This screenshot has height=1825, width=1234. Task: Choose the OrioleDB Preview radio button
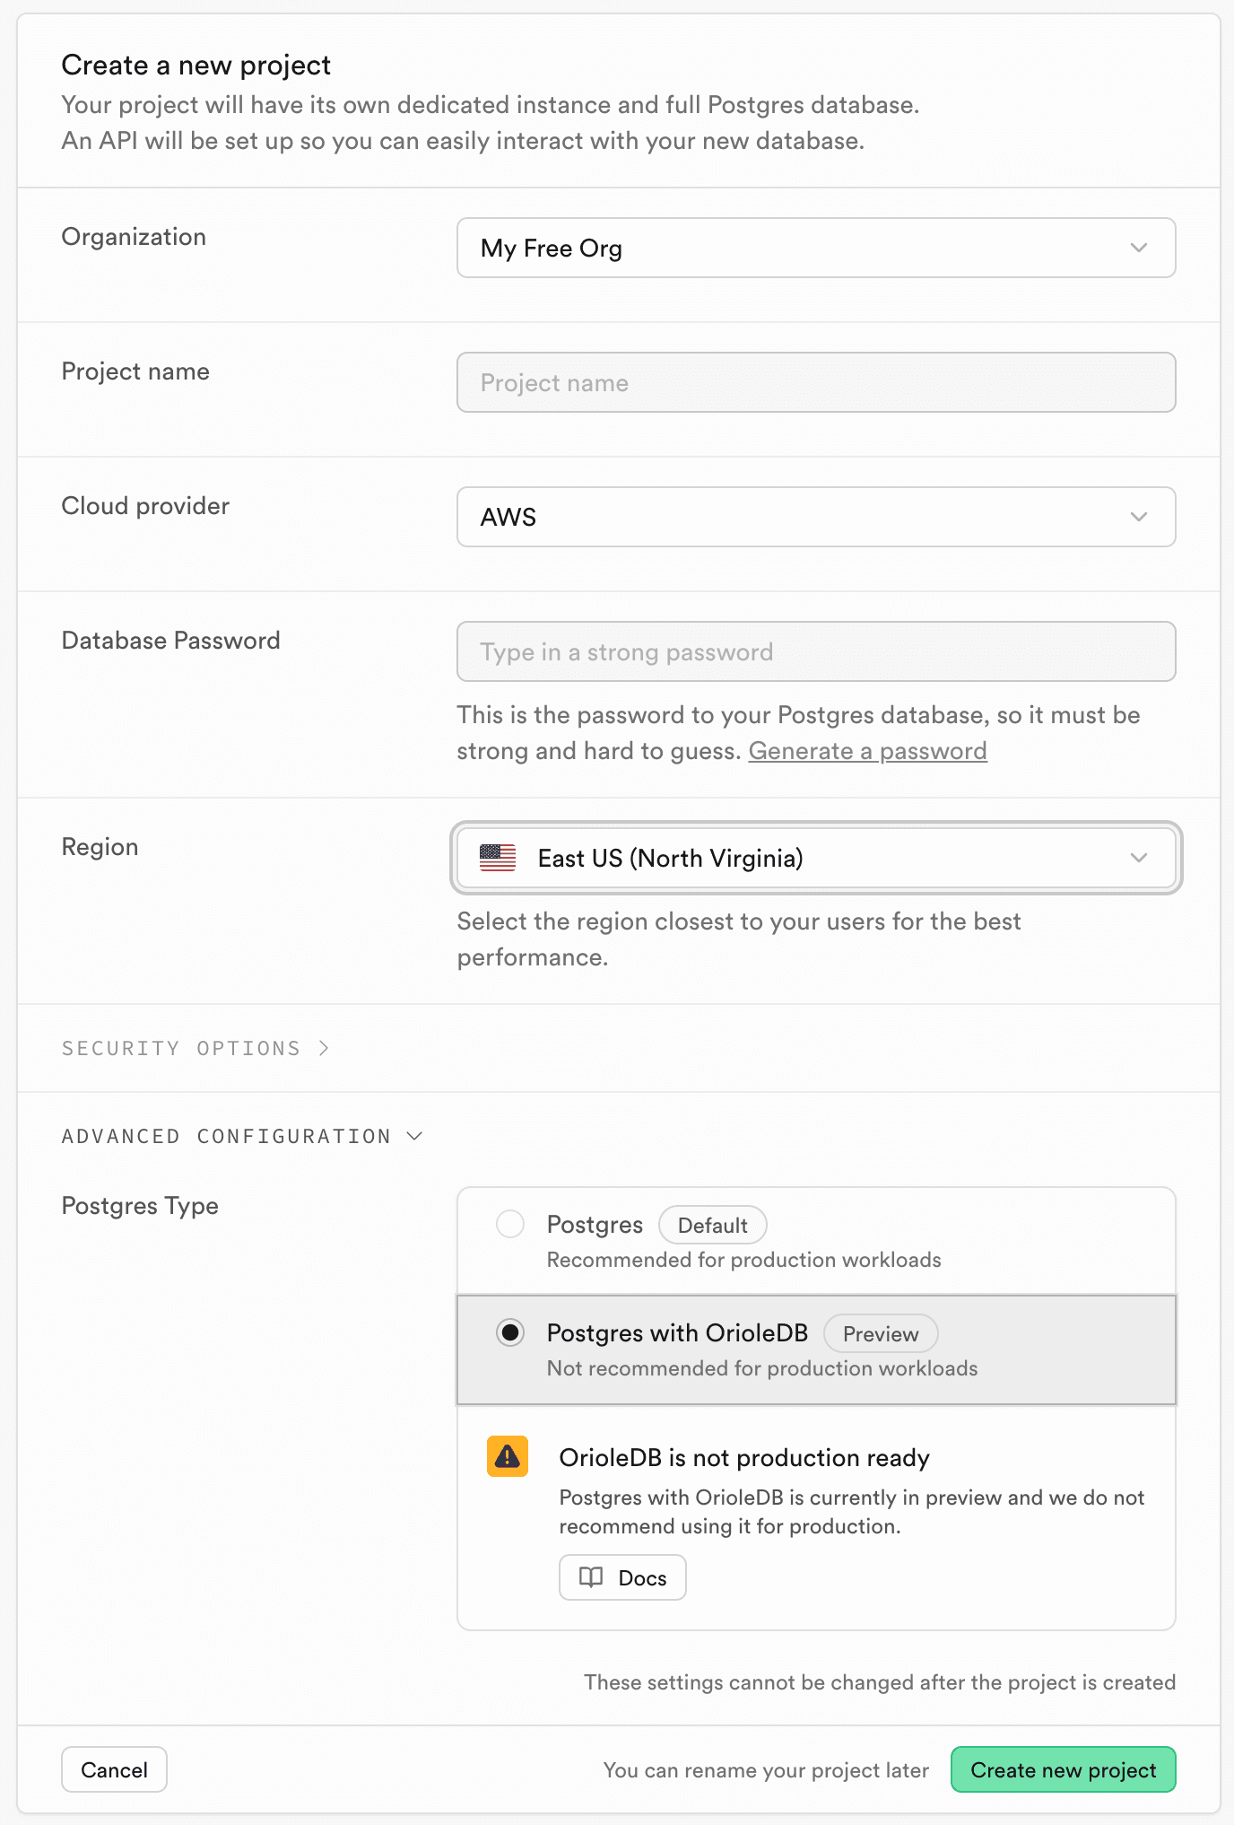(509, 1333)
